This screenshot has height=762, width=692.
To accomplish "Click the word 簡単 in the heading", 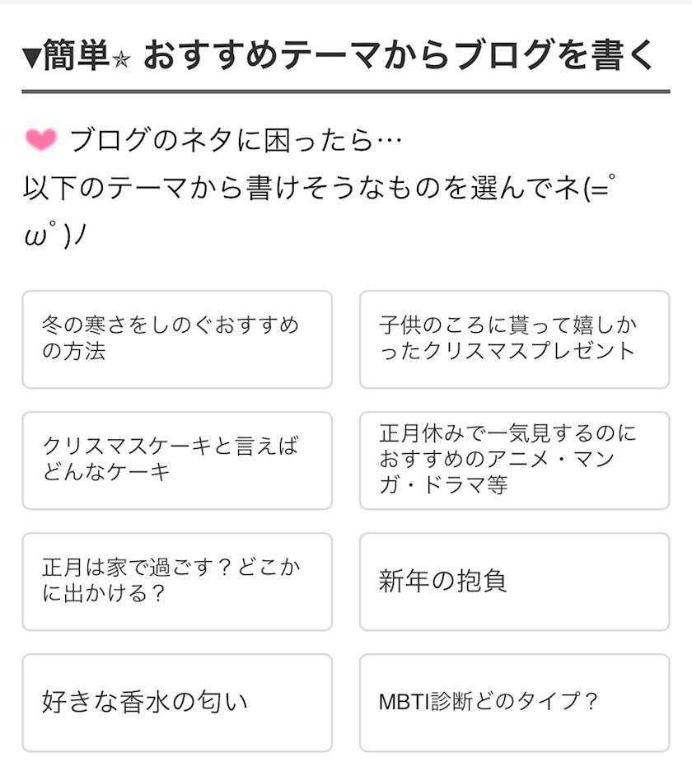I will pyautogui.click(x=79, y=55).
